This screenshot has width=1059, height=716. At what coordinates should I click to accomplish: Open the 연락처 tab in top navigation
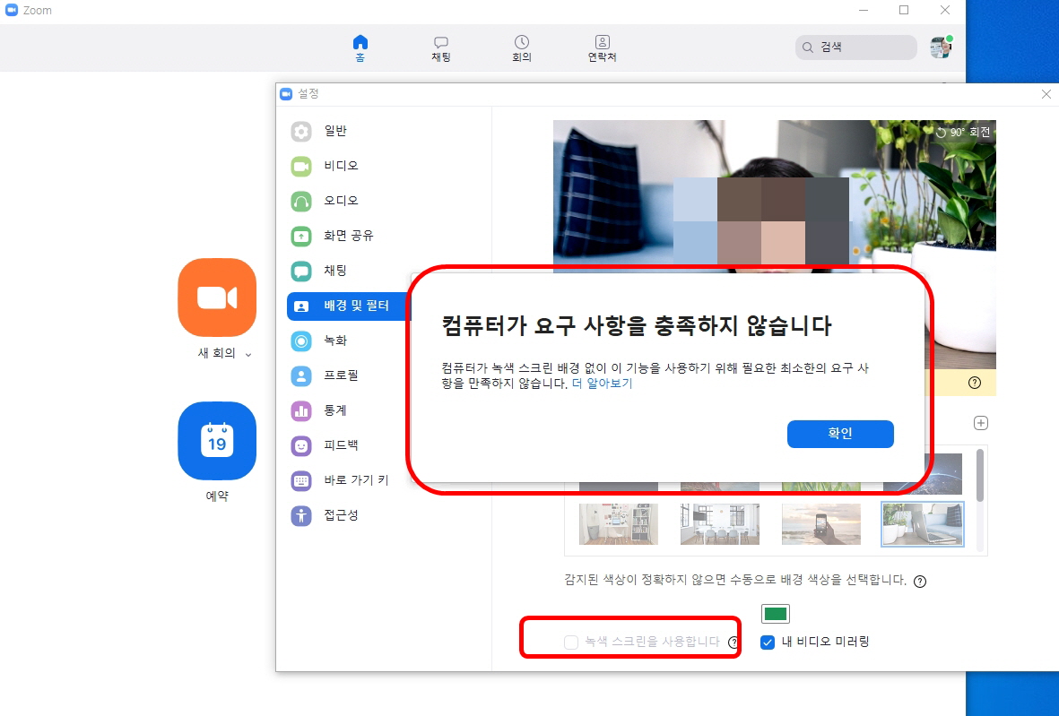click(602, 47)
